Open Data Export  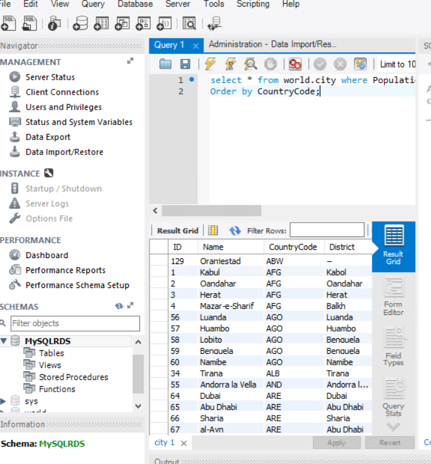pos(48,137)
